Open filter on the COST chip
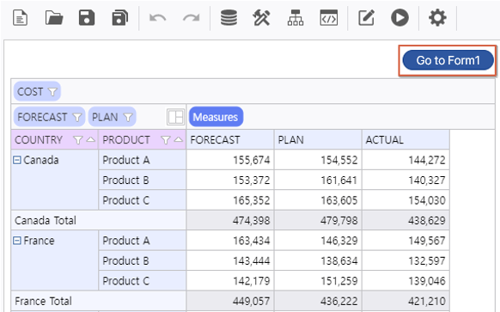This screenshot has width=500, height=312. pos(52,92)
